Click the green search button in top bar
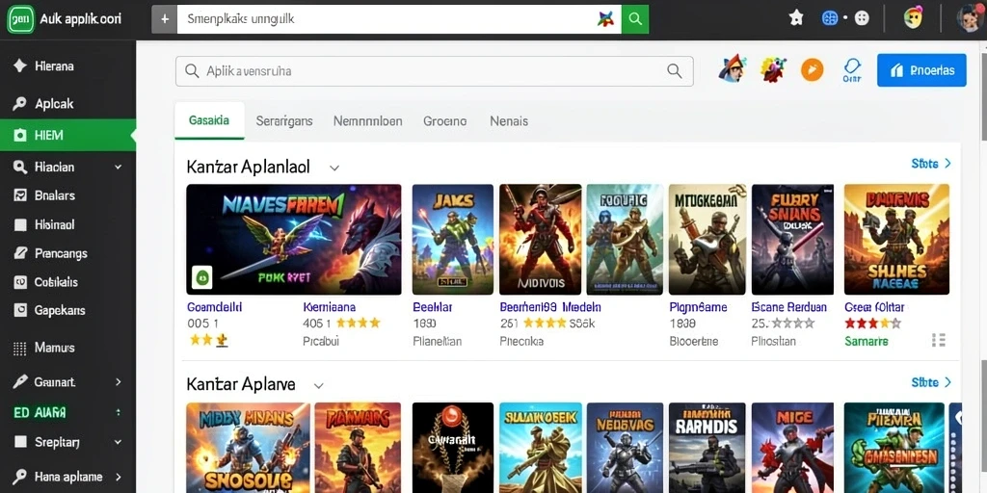Screen dimensions: 987x493 (x=634, y=19)
